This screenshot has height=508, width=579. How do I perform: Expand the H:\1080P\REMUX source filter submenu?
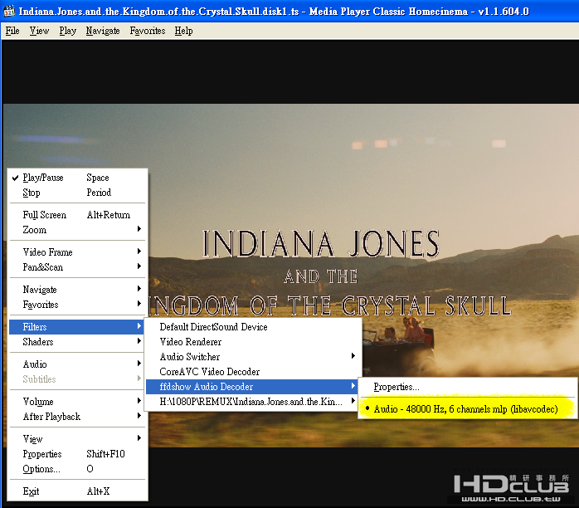pos(252,402)
